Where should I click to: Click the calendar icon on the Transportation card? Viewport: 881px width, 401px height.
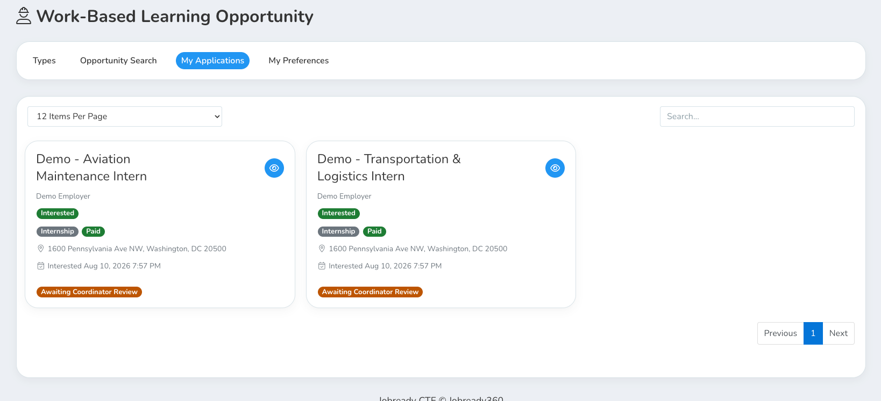[322, 266]
